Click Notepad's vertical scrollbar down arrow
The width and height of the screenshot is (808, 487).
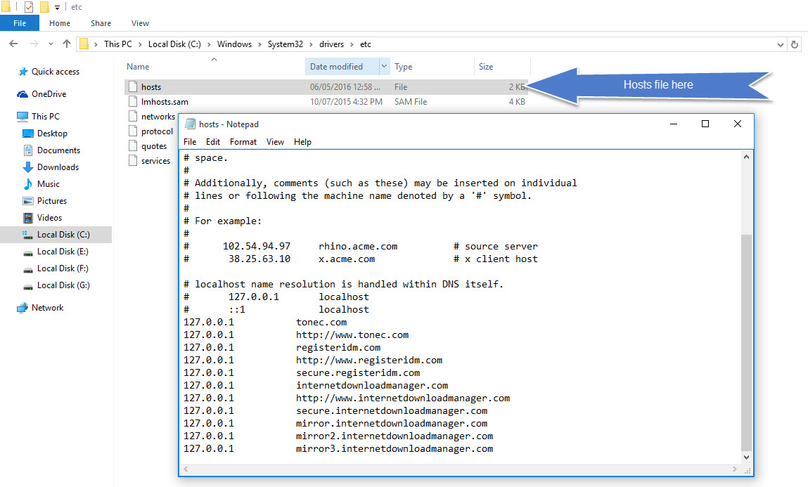tap(746, 457)
